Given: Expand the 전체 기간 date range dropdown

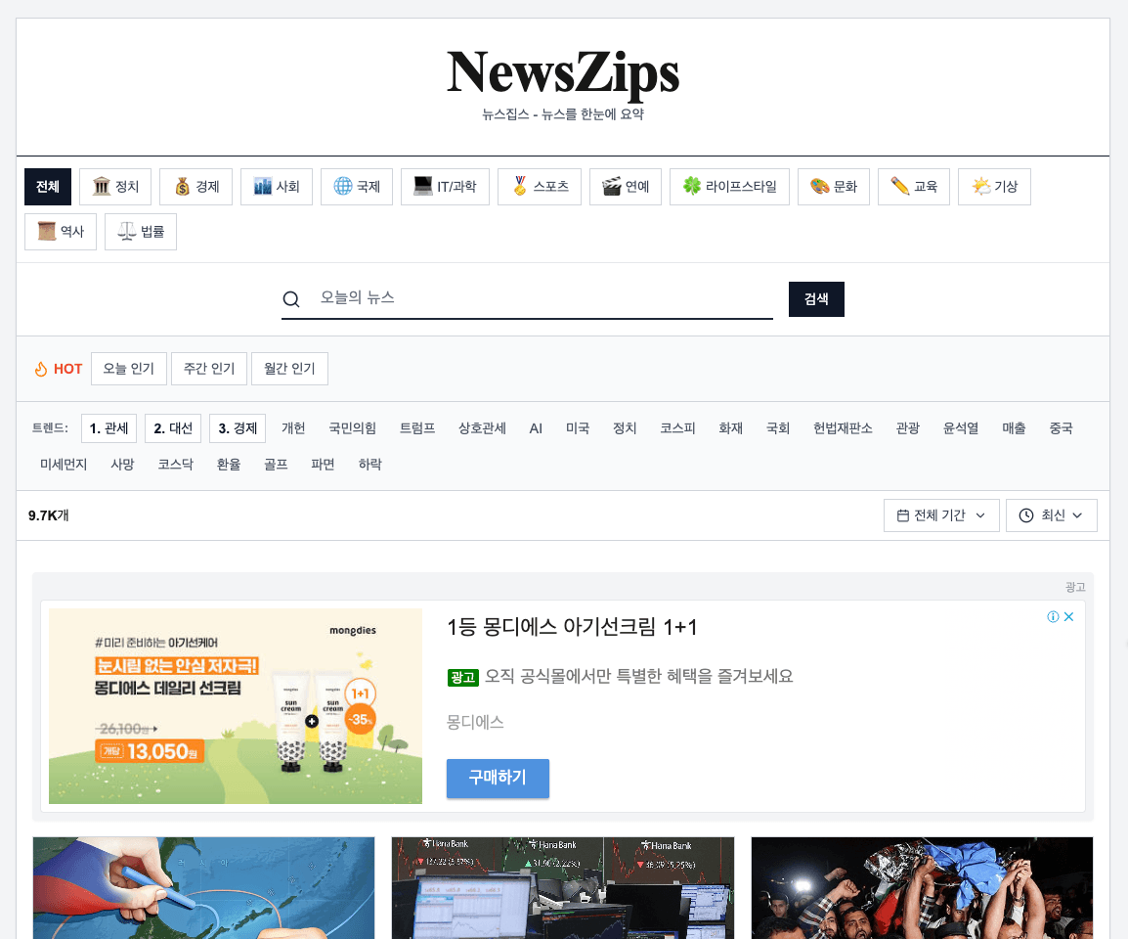Looking at the screenshot, I should [x=941, y=515].
